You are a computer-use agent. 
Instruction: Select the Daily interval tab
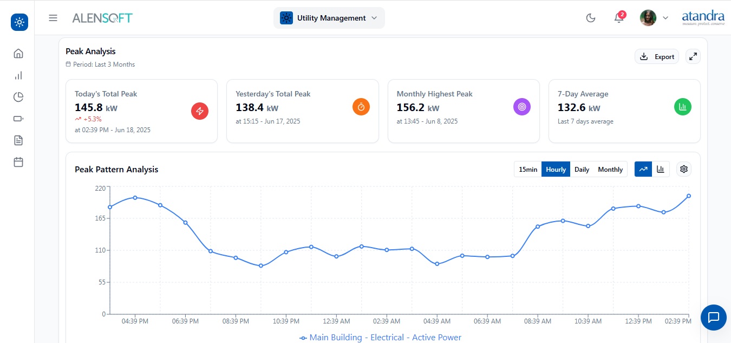click(582, 169)
